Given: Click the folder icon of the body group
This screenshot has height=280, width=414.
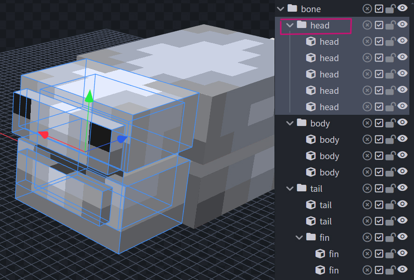Looking at the screenshot, I should coord(302,122).
